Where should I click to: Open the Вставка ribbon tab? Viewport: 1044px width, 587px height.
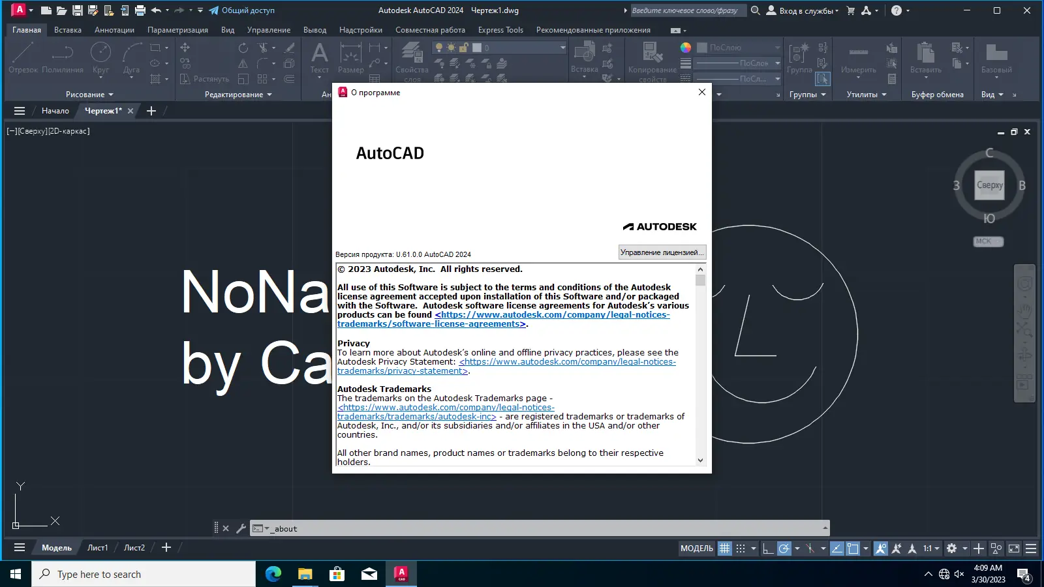click(x=68, y=30)
